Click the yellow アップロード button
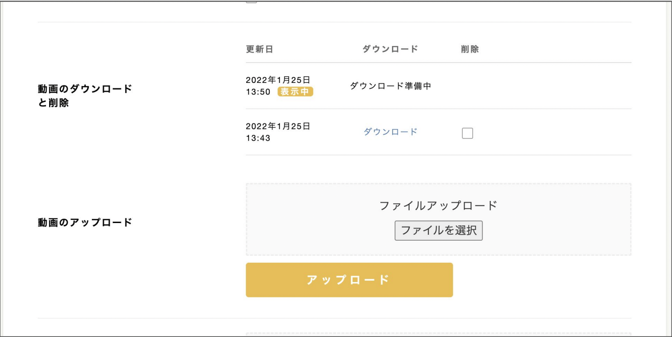 [x=349, y=280]
